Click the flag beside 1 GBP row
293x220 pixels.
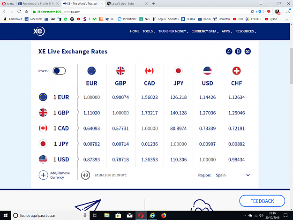[x=43, y=113]
